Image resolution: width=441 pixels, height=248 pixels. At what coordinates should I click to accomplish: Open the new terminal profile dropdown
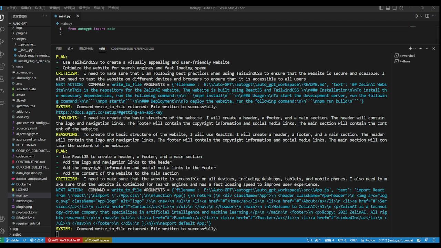point(414,49)
